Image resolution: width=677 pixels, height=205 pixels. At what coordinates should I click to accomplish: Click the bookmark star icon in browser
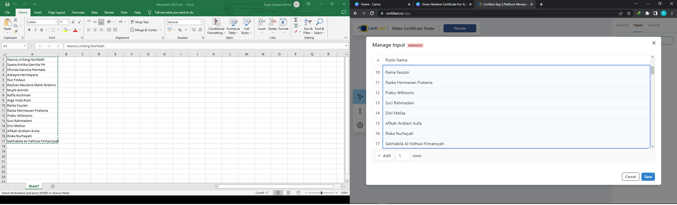pos(629,14)
